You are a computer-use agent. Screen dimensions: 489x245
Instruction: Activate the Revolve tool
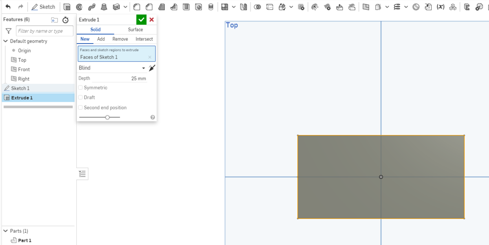click(79, 7)
